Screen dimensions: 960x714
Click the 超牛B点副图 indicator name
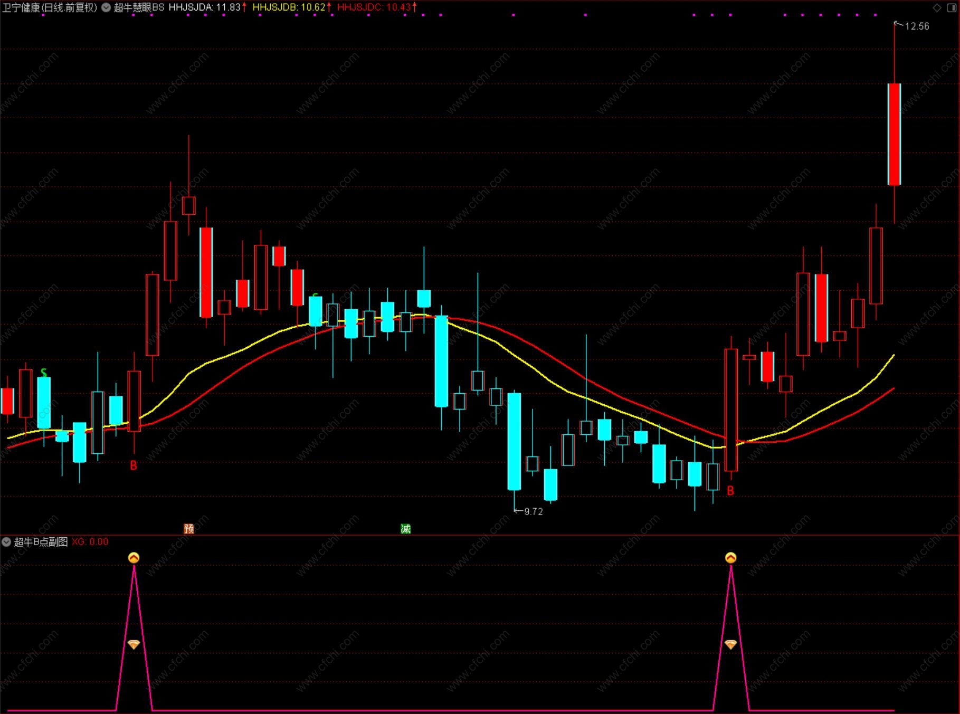41,542
